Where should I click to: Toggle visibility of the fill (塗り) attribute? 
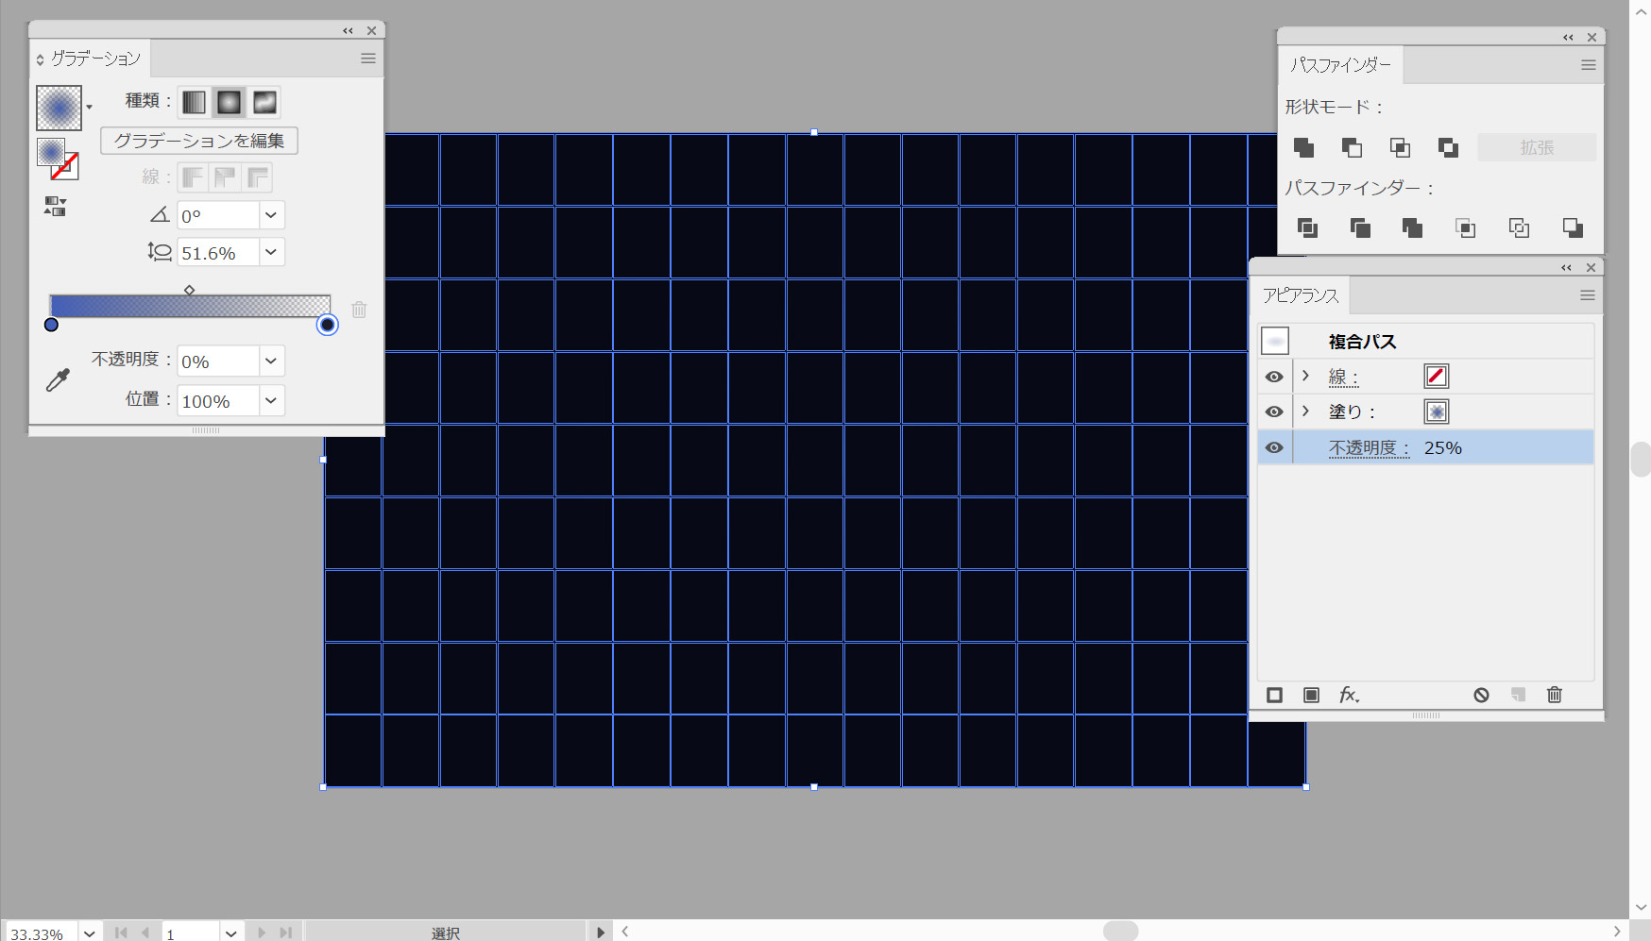[1274, 412]
